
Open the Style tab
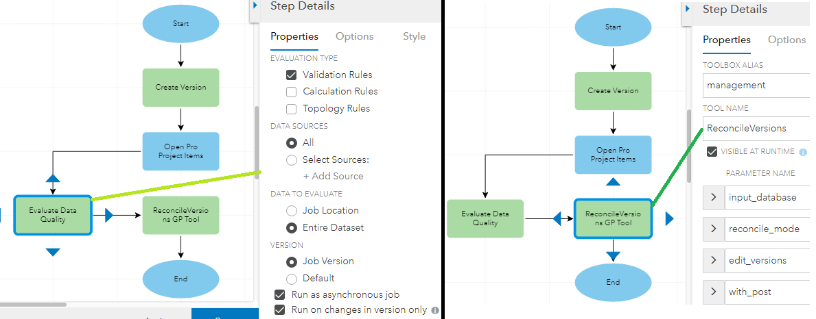tap(414, 36)
